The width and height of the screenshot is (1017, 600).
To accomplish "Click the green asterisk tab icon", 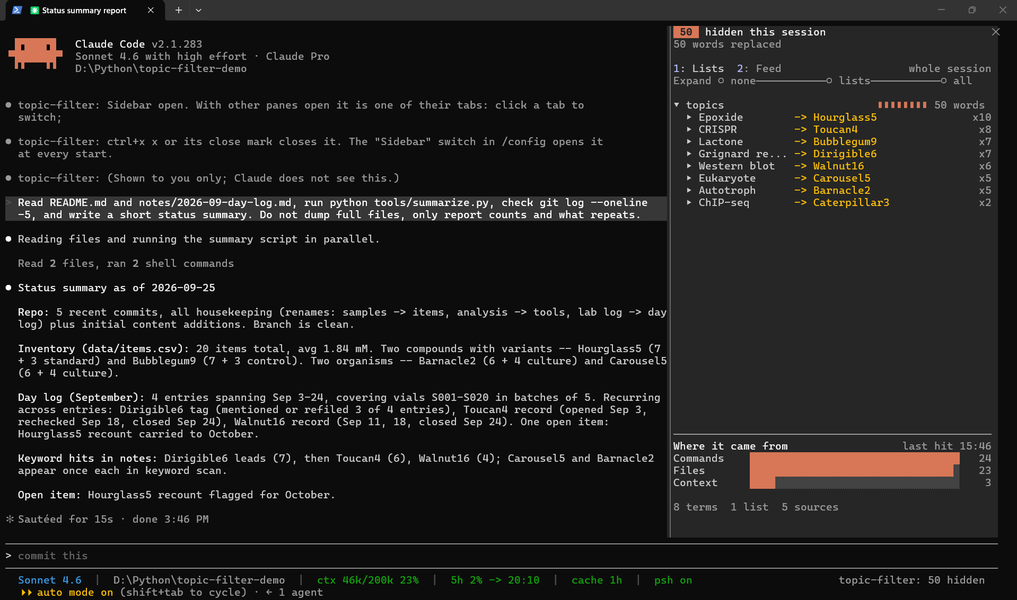I will (35, 11).
